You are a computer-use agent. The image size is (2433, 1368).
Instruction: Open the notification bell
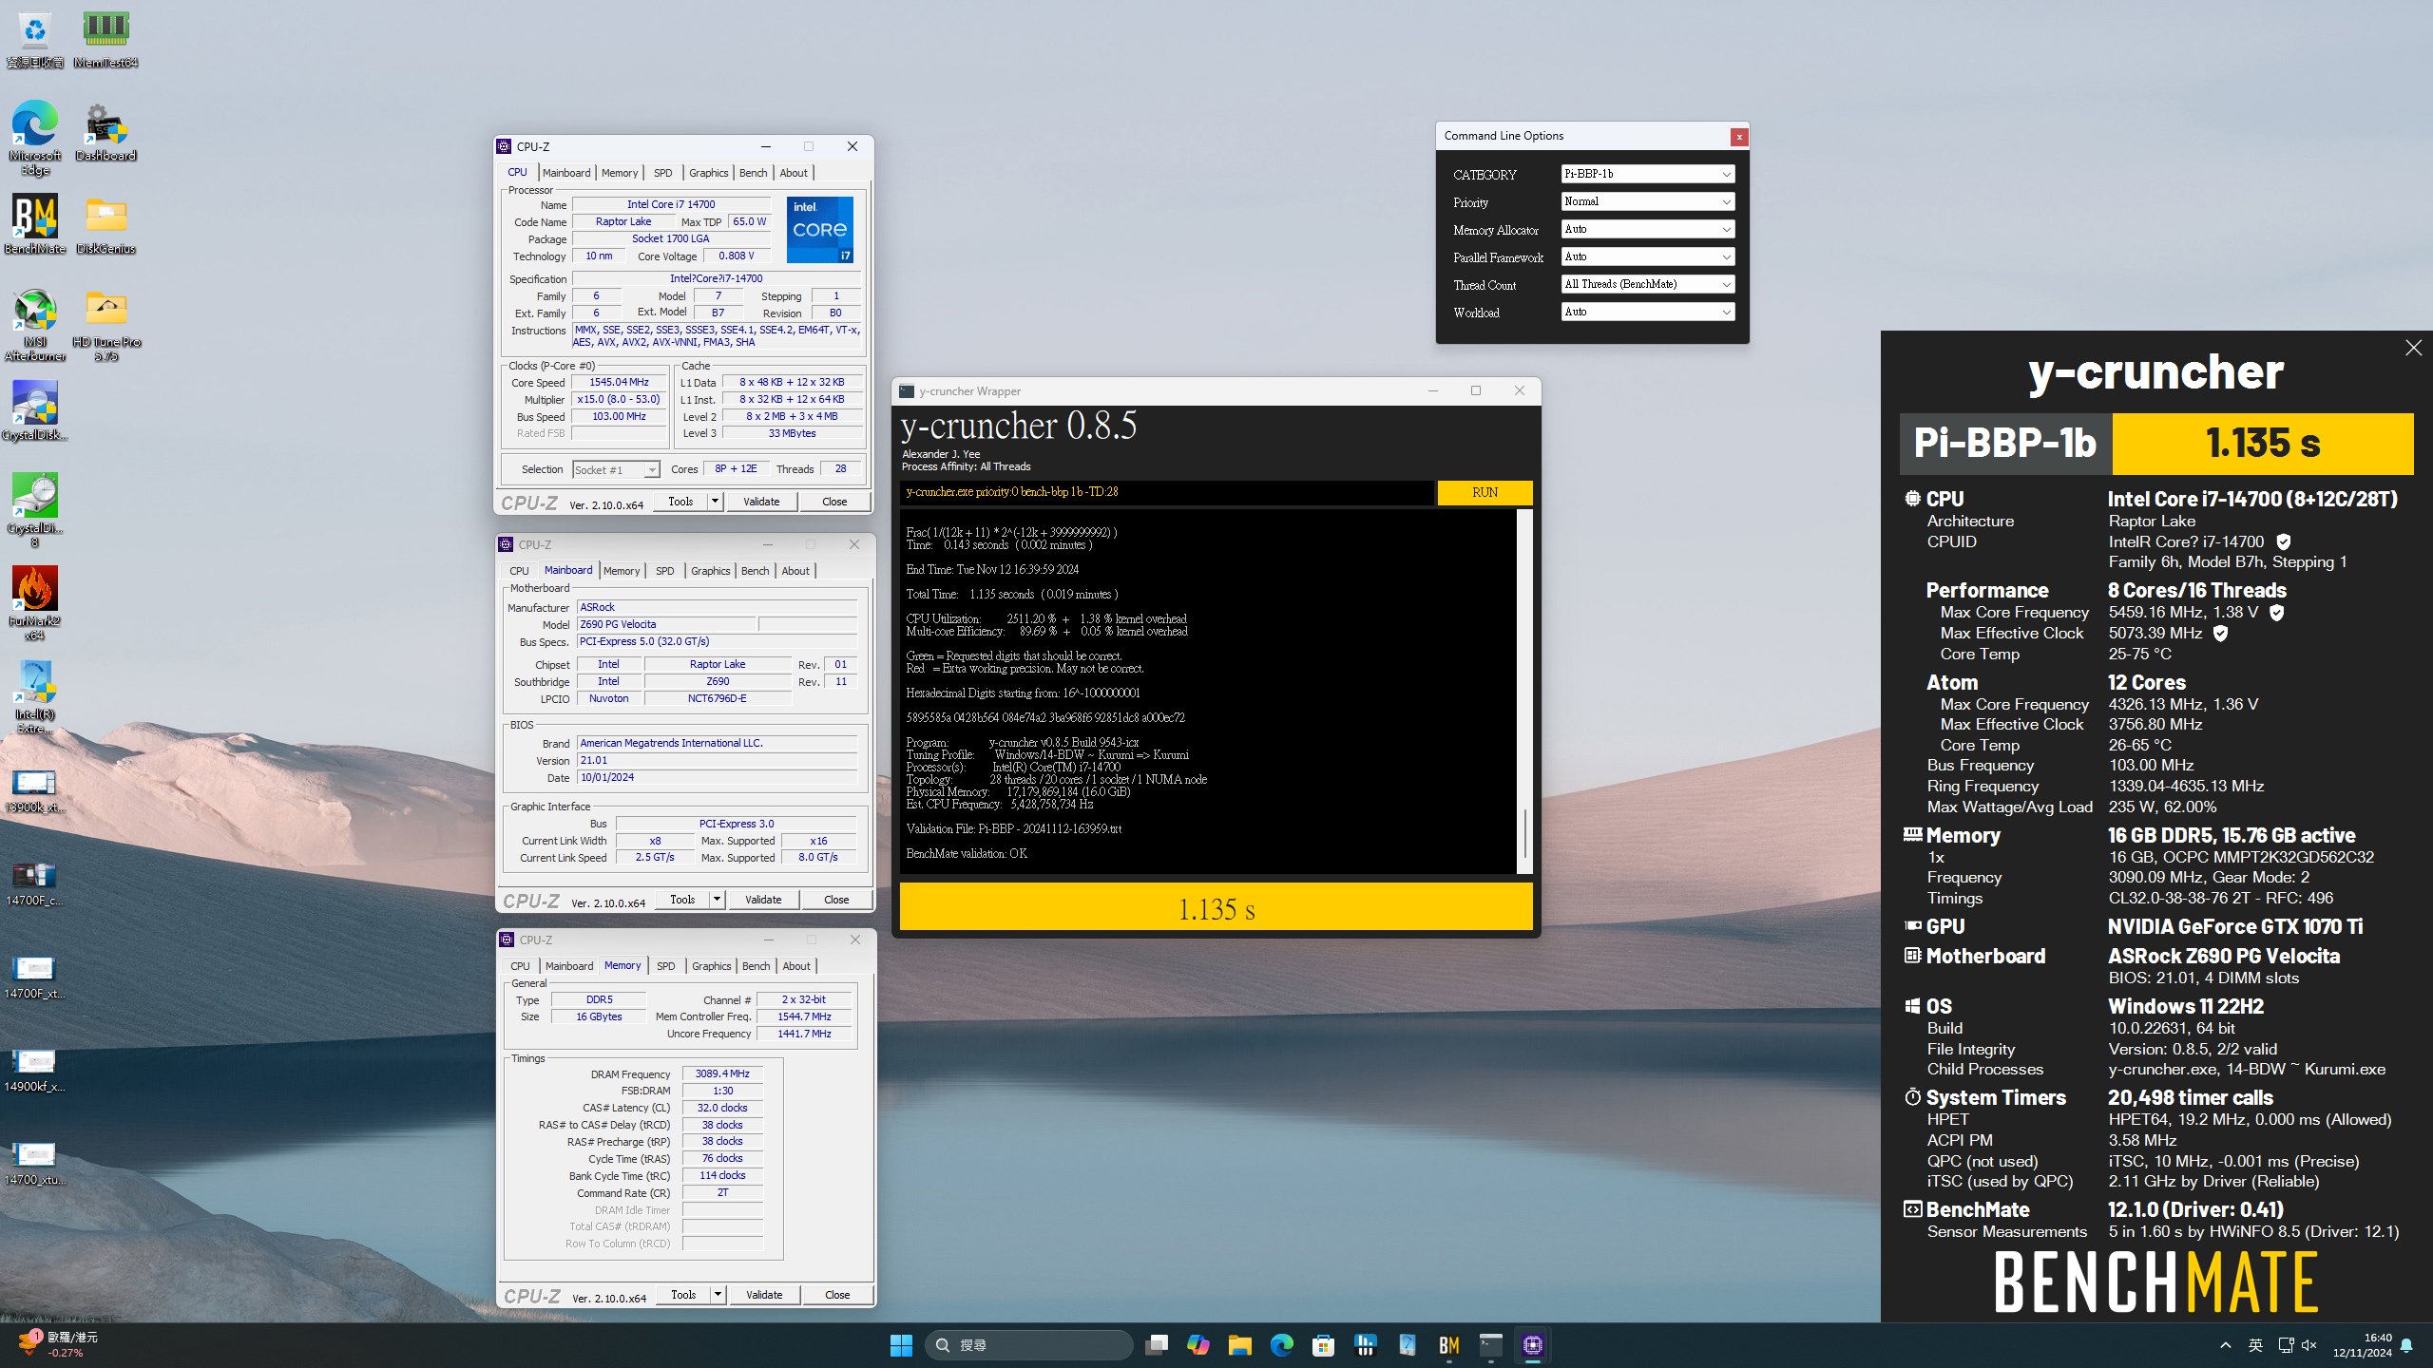click(x=2407, y=1345)
